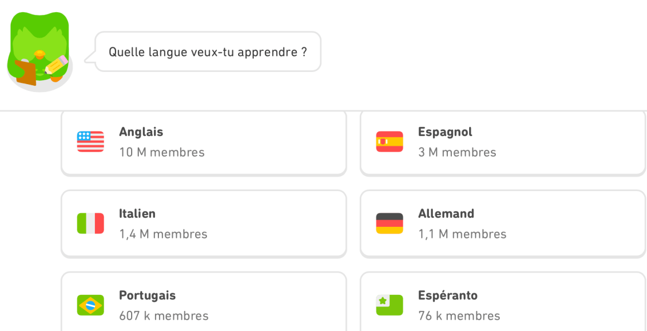Viewport: 647px width, 331px height.
Task: Click the Spain flag icon
Action: click(389, 142)
